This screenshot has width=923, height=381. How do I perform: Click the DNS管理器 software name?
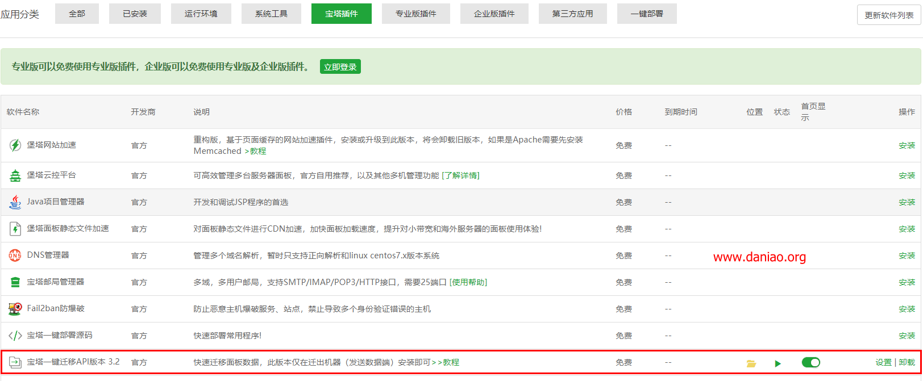pos(48,255)
